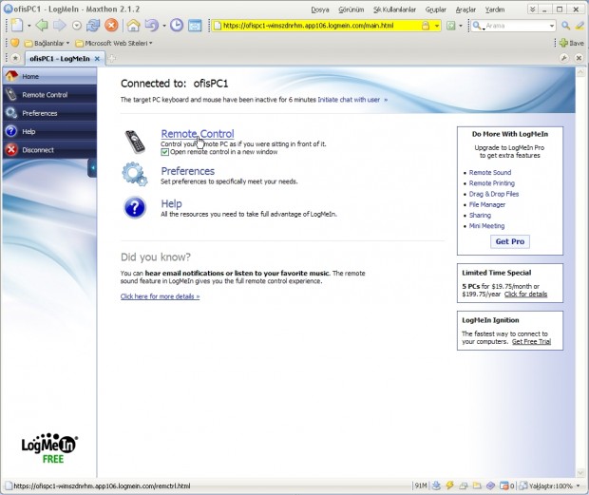Viewport: 589px width, 495px height.
Task: Go forward with the grey arrow
Action: pyautogui.click(x=59, y=26)
